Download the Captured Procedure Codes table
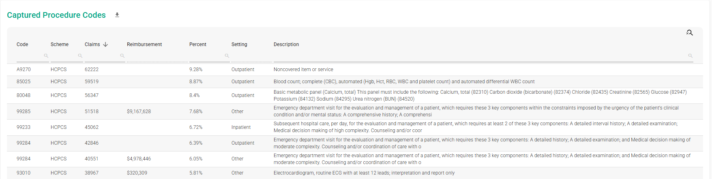 (x=117, y=15)
